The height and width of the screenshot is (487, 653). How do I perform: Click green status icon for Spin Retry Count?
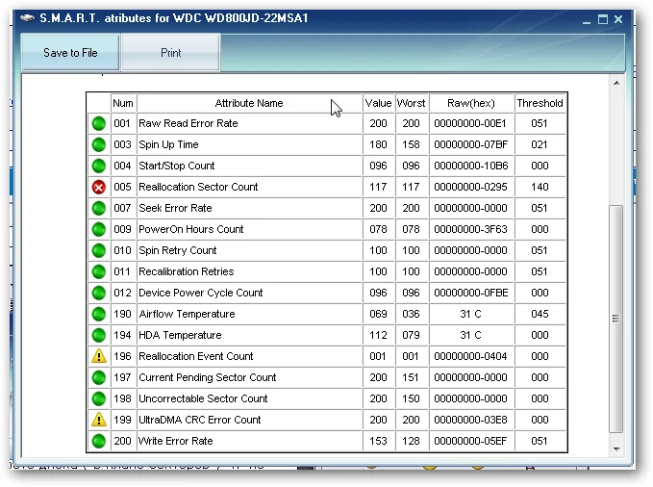click(99, 250)
